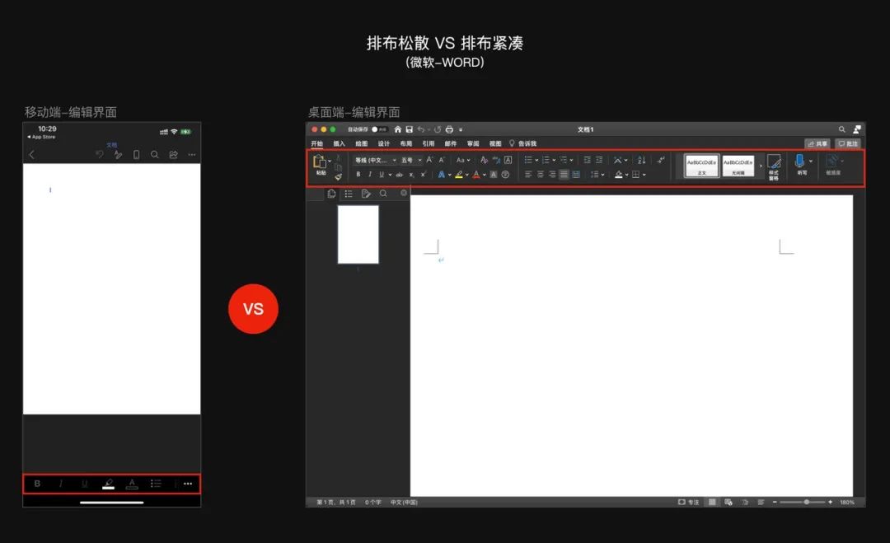Click the zoom slider in status bar
890x543 pixels.
click(x=805, y=502)
